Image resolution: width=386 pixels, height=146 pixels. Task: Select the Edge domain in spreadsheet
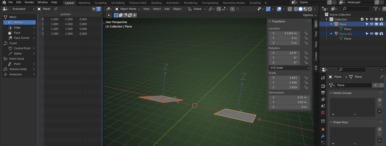(17, 28)
